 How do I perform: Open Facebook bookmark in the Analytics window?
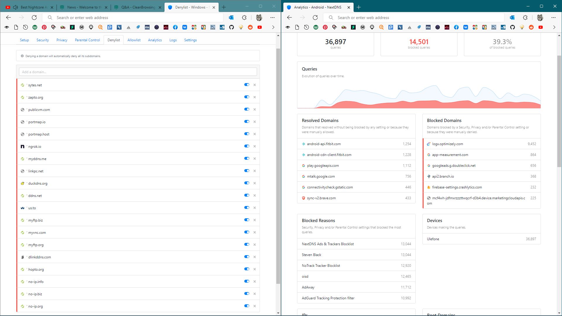coord(456,27)
